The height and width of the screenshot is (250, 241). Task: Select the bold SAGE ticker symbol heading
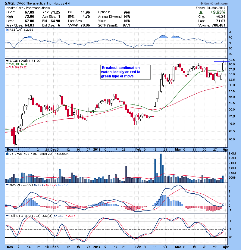click(10, 3)
